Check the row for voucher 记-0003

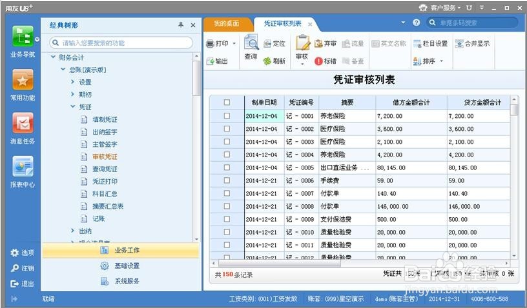[x=227, y=141]
